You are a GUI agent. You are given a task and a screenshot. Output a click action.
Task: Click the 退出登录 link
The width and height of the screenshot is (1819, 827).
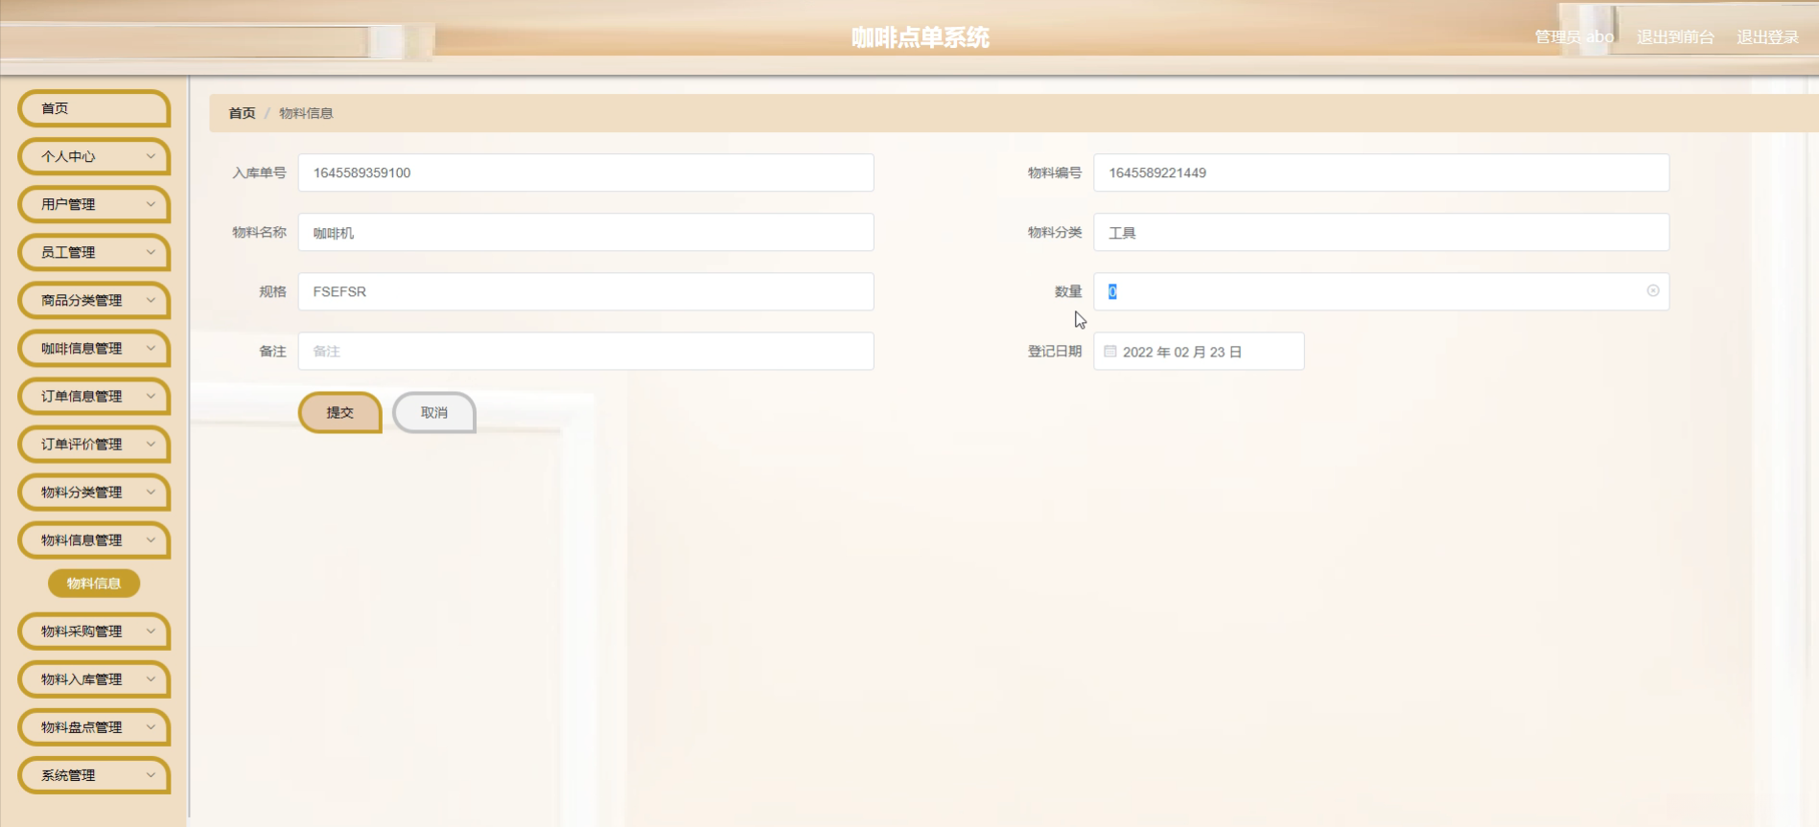[x=1767, y=37]
